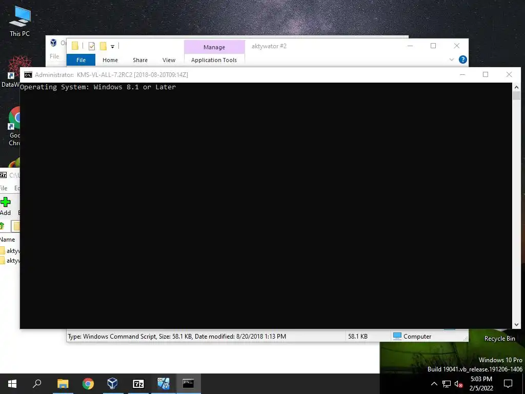Open File menu in 7-Zip window
This screenshot has width=525, height=394.
(x=4, y=188)
